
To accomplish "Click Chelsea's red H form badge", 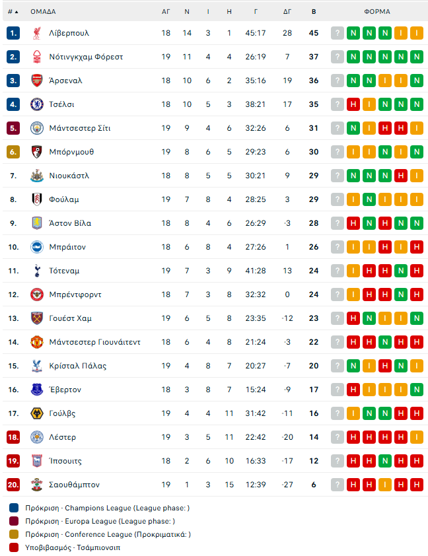I will point(353,104).
